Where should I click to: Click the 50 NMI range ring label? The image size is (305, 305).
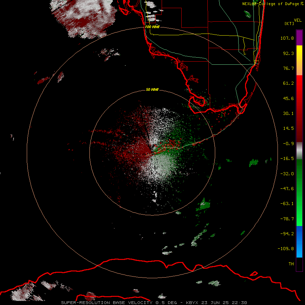click(x=152, y=89)
